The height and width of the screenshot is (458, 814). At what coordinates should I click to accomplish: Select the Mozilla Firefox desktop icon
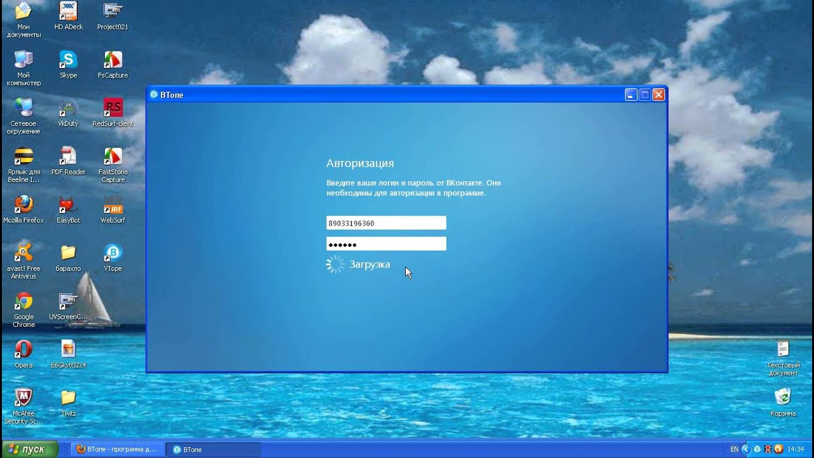(24, 209)
